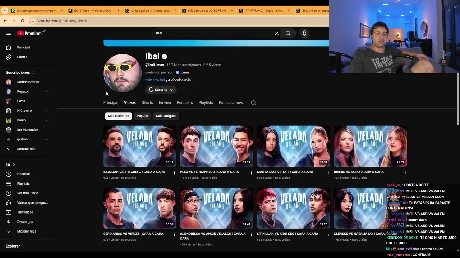Open RIVERS VS RORO video title

(359, 172)
